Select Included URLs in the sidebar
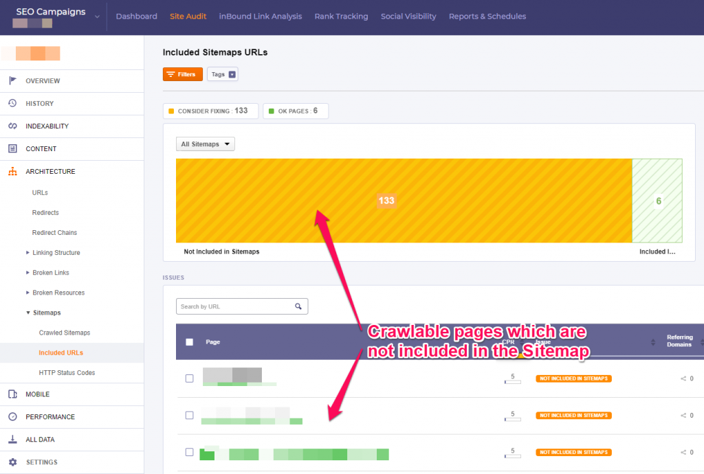Viewport: 704px width, 474px height. (61, 352)
